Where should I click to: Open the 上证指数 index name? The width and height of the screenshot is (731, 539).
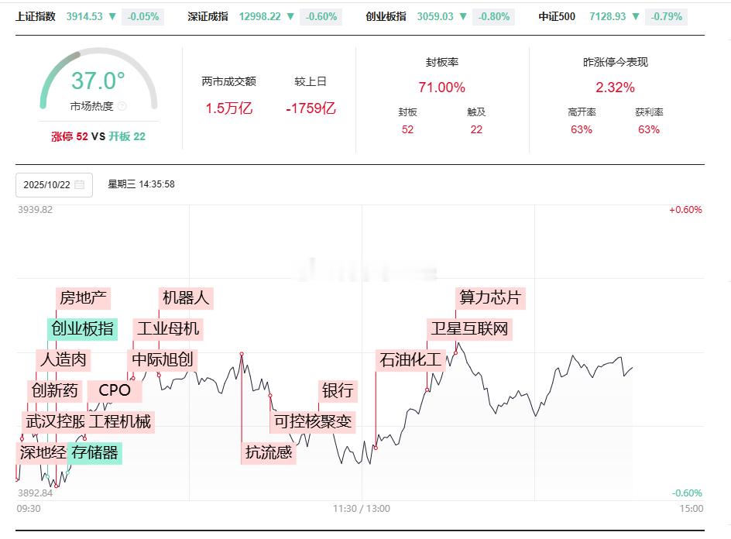pos(36,17)
